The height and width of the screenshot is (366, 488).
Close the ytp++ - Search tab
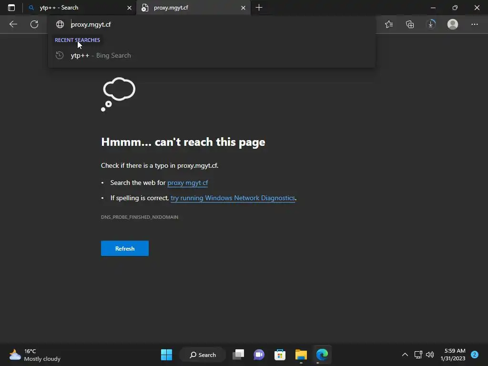[x=129, y=8]
